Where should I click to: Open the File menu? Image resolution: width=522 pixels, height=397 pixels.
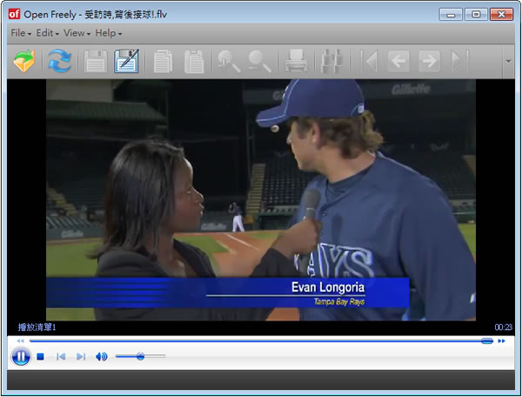tap(21, 33)
